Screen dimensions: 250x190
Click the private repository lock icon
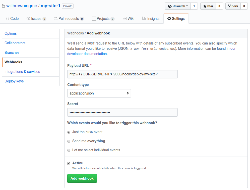pos(3,6)
